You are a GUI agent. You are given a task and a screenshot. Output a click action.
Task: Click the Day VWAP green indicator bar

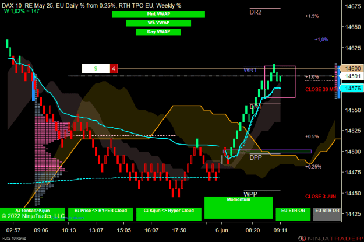[x=158, y=32]
